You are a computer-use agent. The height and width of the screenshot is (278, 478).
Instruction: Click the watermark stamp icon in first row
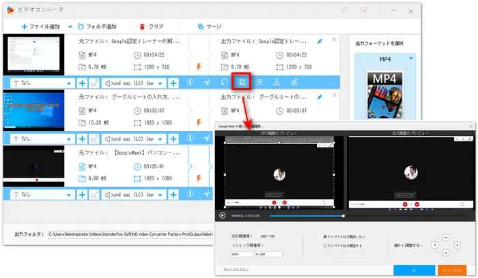pyautogui.click(x=277, y=83)
